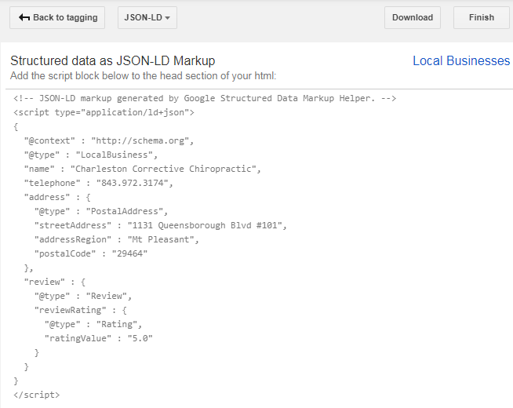Download the generated markup
This screenshot has width=513, height=408.
(x=413, y=18)
